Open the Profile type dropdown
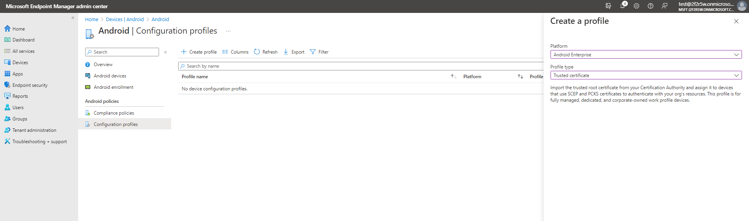Image resolution: width=749 pixels, height=221 pixels. point(646,75)
